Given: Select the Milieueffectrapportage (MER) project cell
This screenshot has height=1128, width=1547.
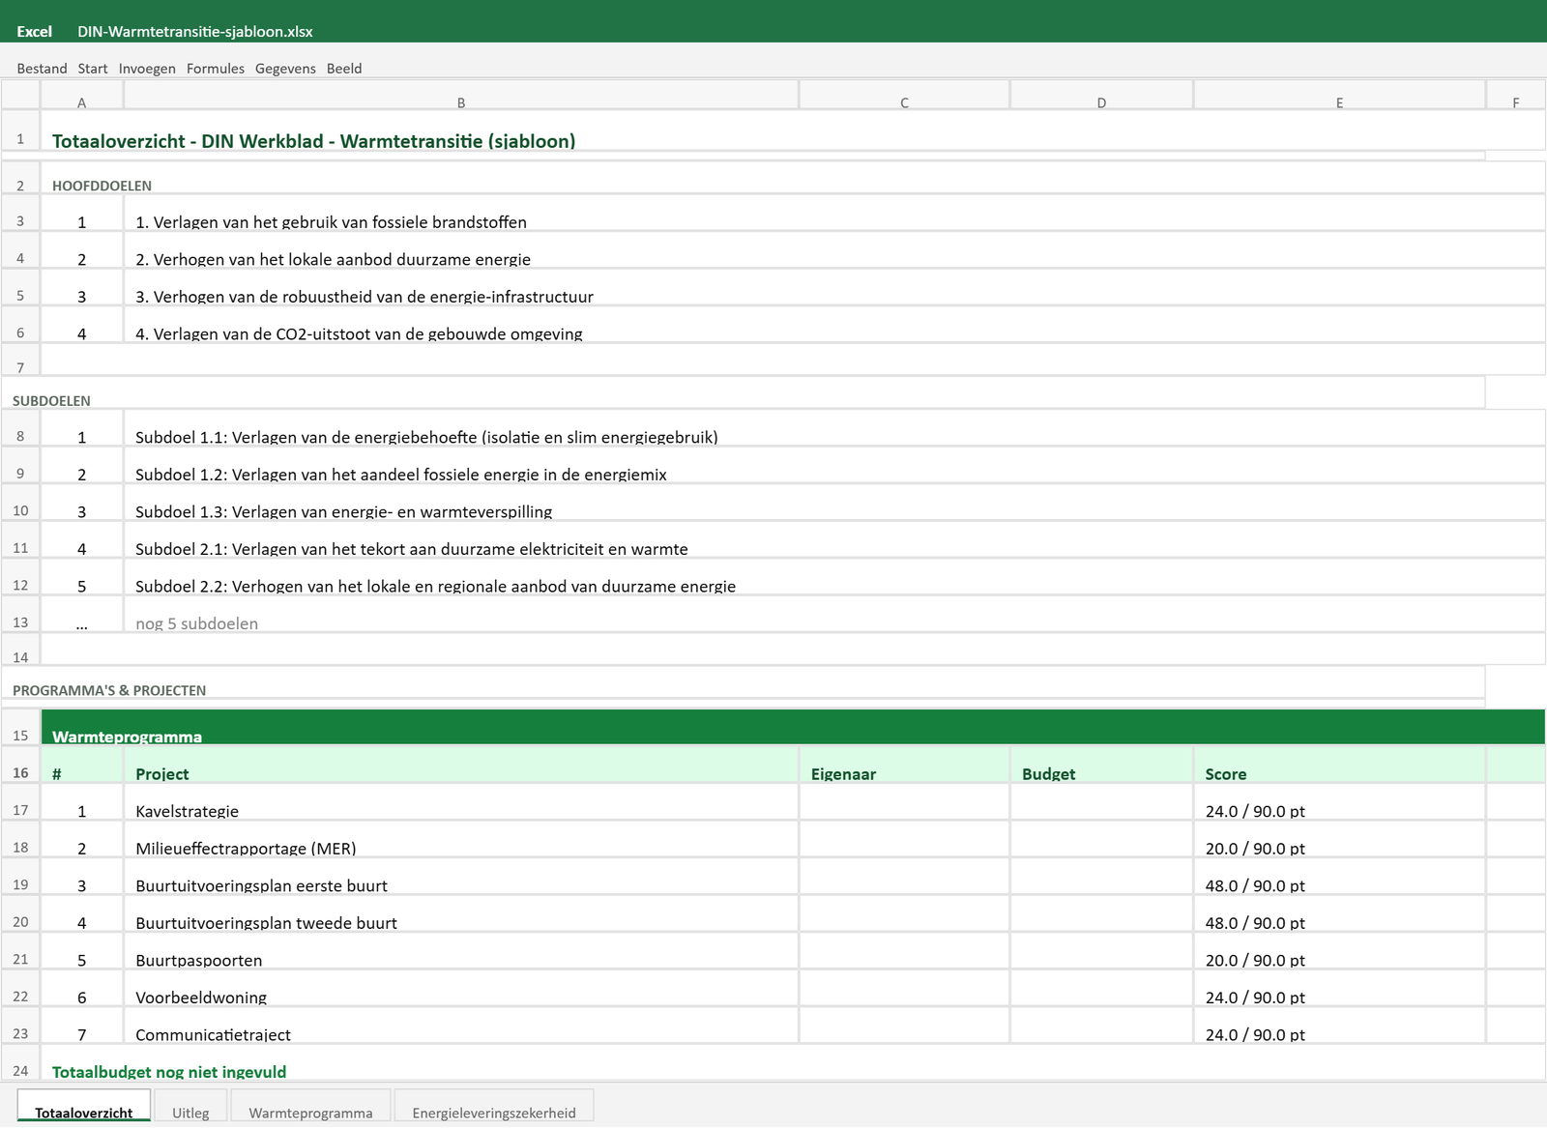Looking at the screenshot, I should [x=461, y=839].
